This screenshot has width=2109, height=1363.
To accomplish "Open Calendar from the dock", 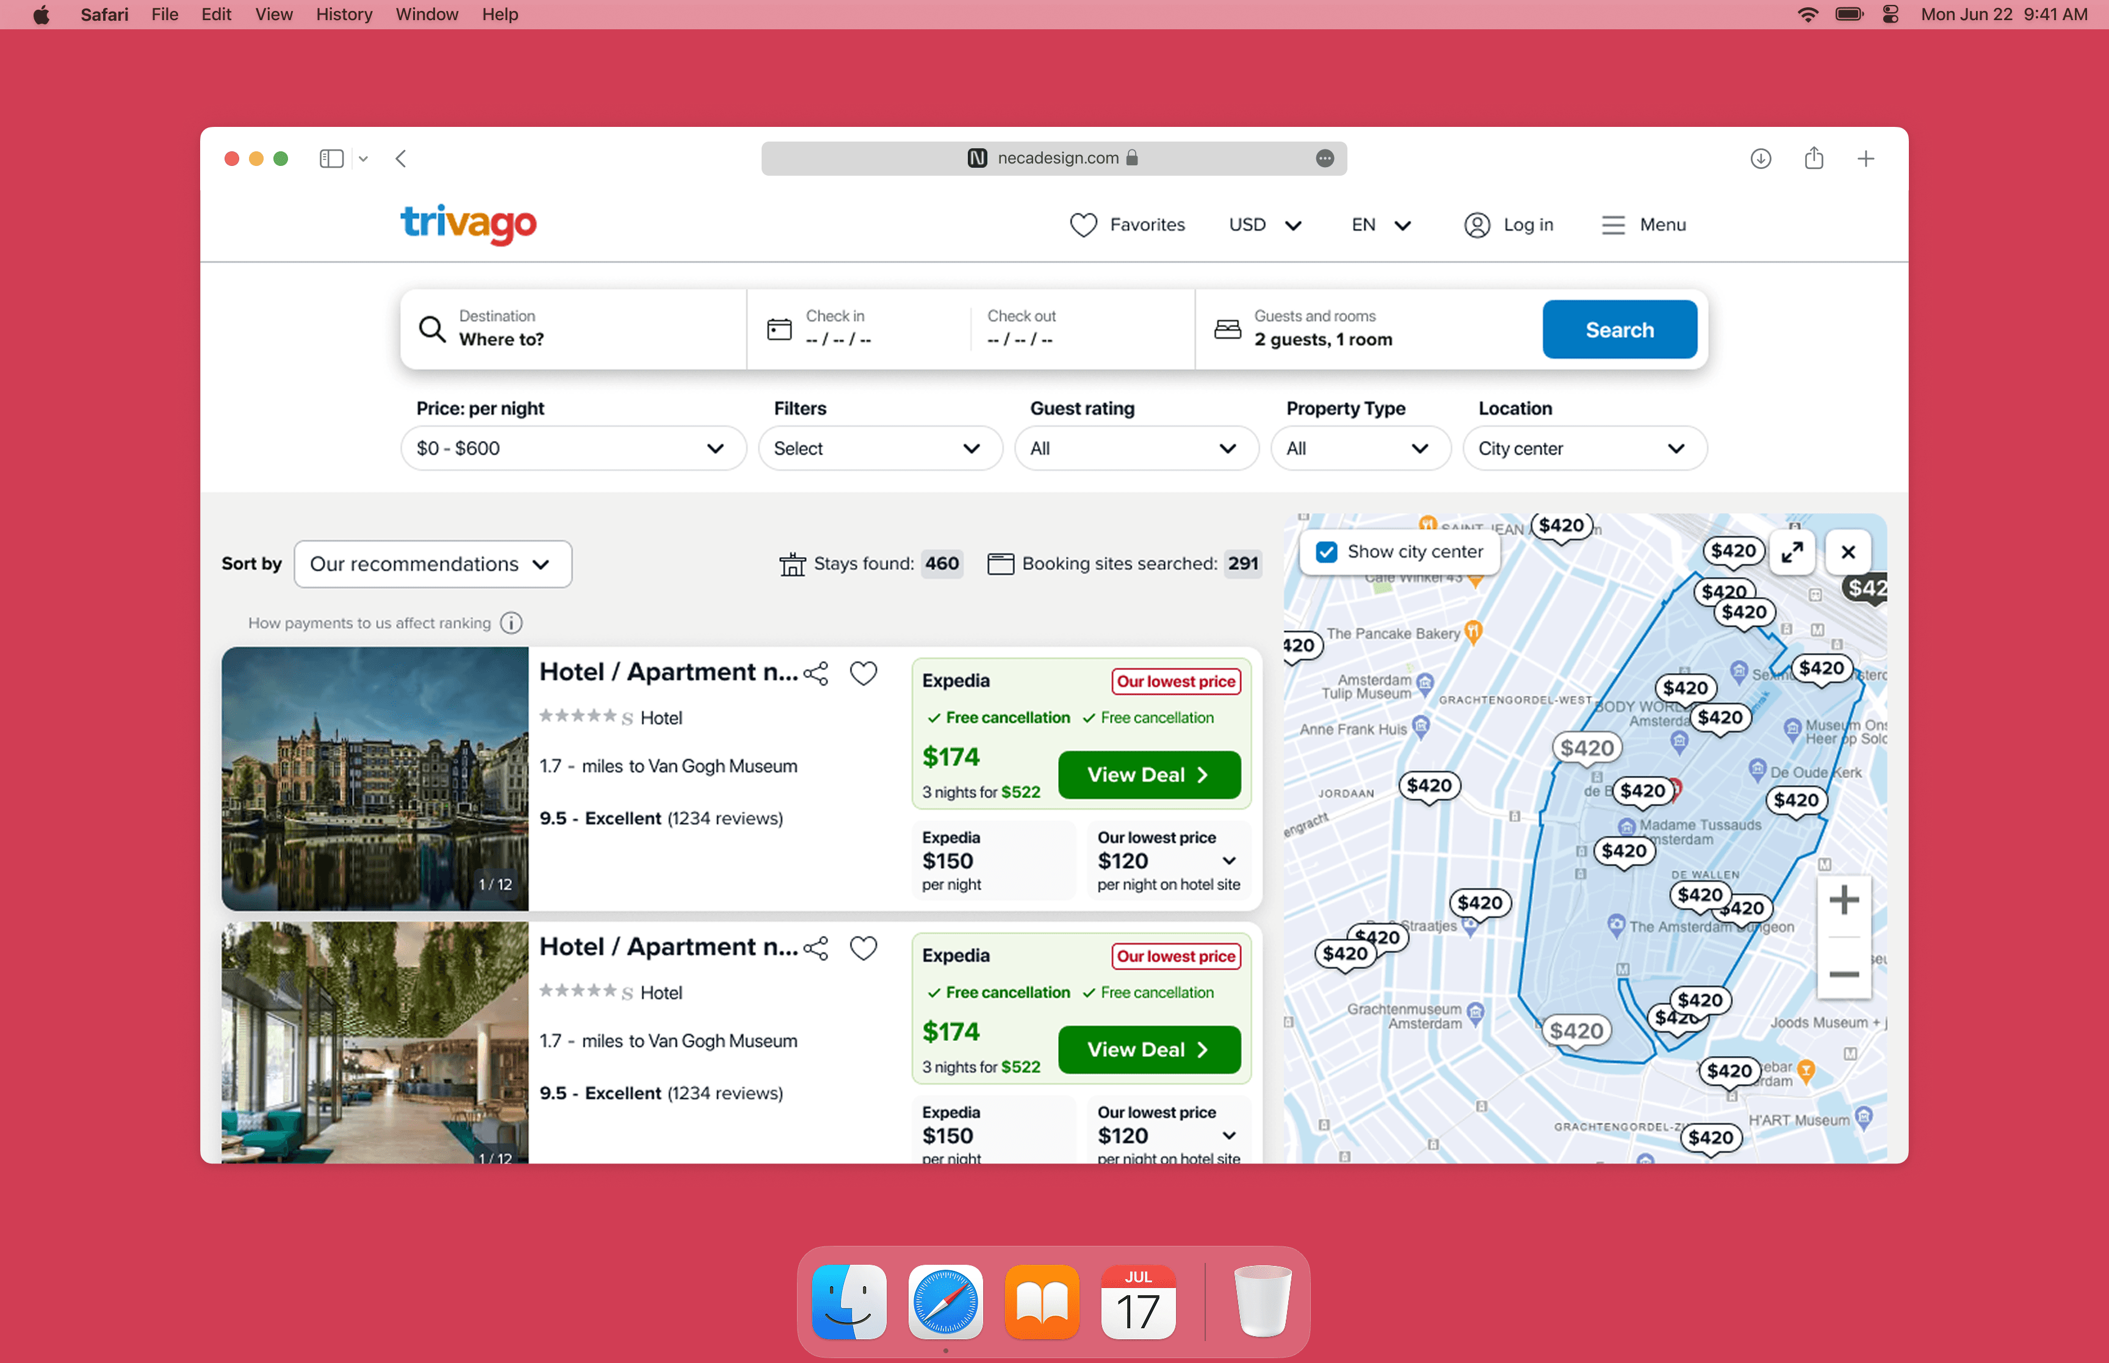I will point(1138,1302).
